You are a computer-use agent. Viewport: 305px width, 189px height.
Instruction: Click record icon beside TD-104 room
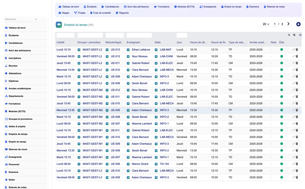click(x=156, y=164)
